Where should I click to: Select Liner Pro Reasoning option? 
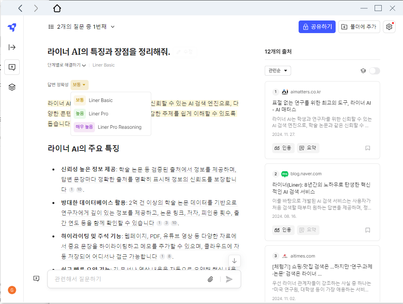111,127
